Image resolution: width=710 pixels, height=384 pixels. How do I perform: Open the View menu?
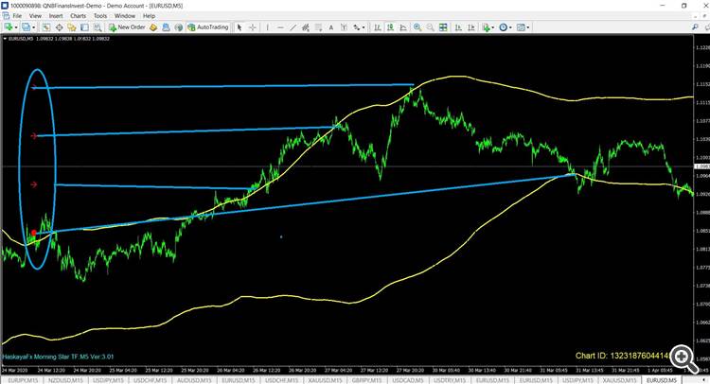coord(35,16)
